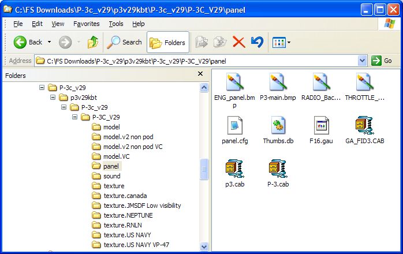Open the Views icon menu
Image resolution: width=403 pixels, height=254 pixels.
click(281, 42)
